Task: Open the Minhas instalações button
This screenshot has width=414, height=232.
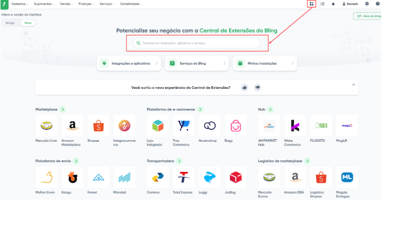Action: [264, 64]
